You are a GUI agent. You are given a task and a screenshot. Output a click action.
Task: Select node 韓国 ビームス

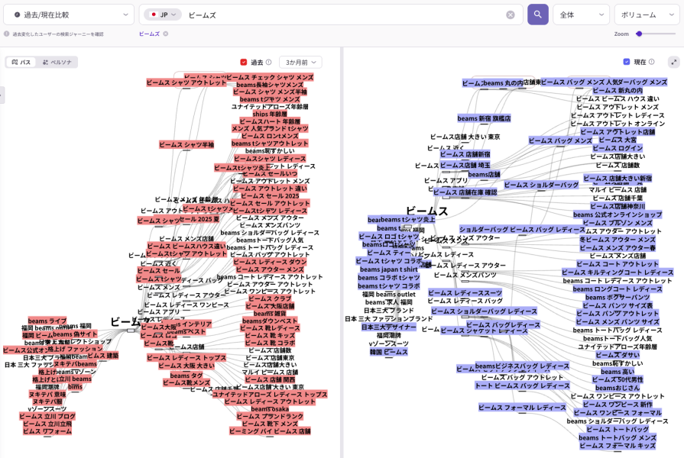click(x=388, y=352)
